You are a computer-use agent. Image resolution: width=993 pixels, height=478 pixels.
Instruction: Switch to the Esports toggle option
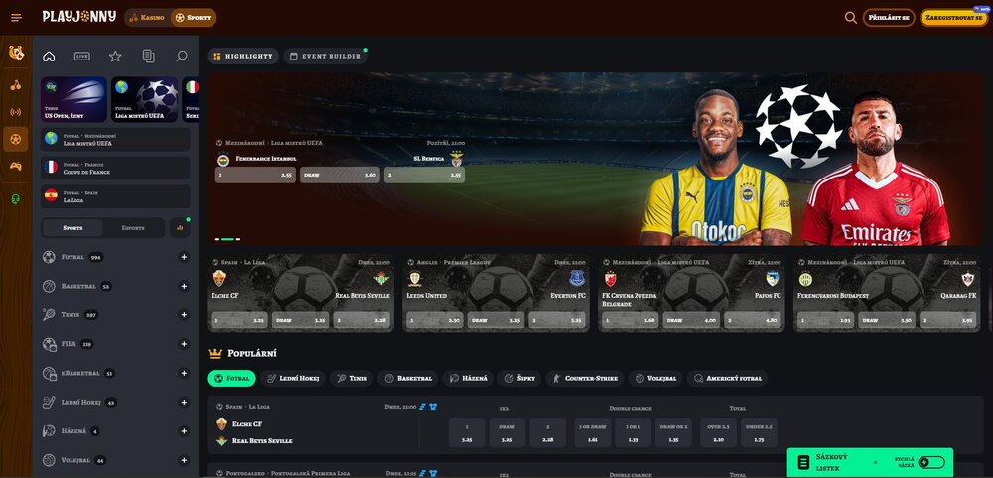(132, 228)
